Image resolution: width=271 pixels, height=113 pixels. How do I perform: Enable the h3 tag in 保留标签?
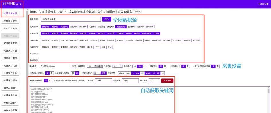162,73
